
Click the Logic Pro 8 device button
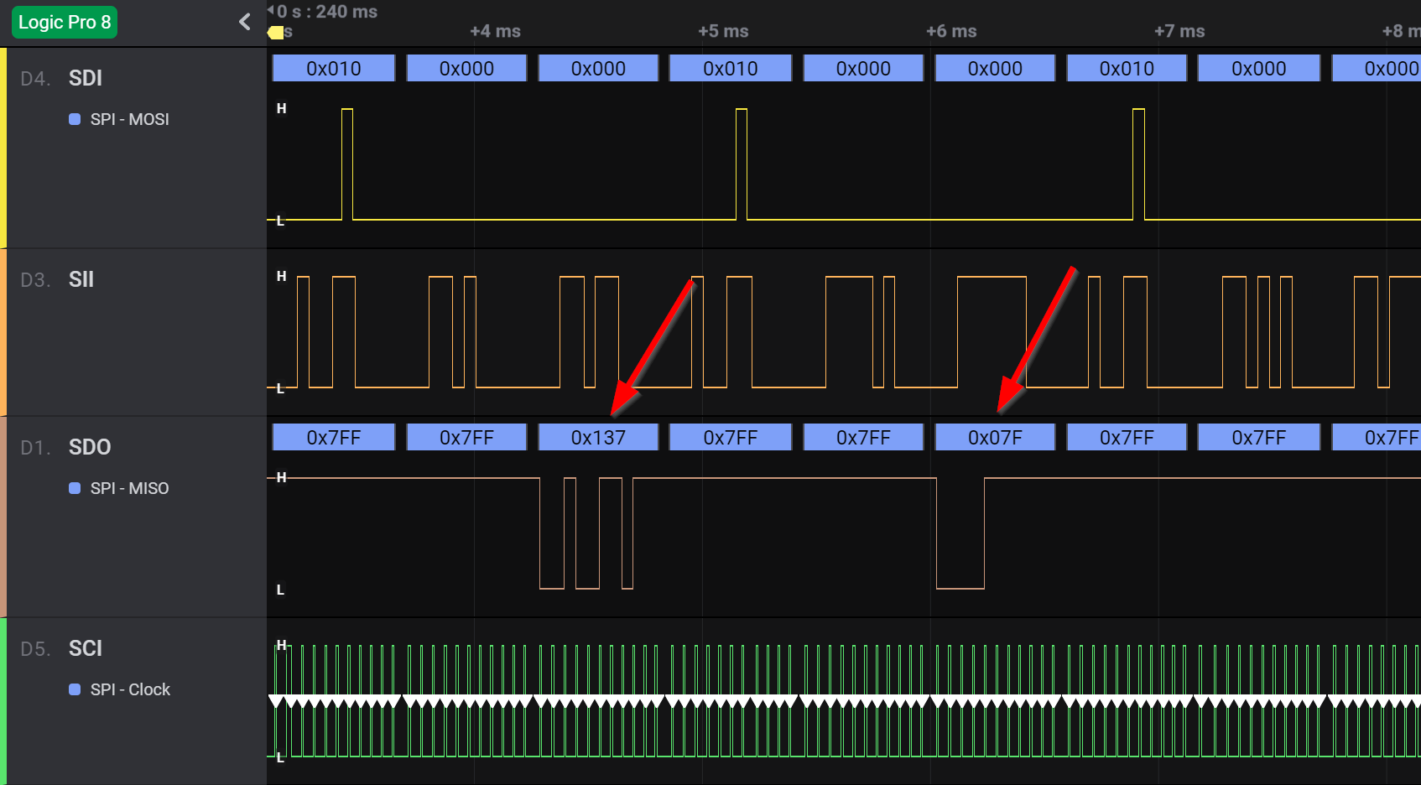65,22
